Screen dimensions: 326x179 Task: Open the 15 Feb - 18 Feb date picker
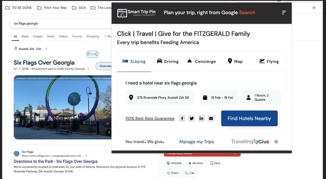(x=218, y=98)
